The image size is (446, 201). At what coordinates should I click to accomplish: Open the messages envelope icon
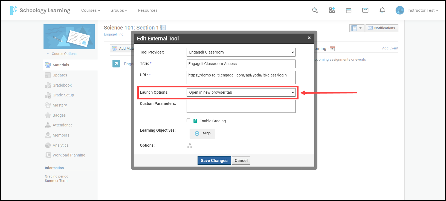pos(365,10)
